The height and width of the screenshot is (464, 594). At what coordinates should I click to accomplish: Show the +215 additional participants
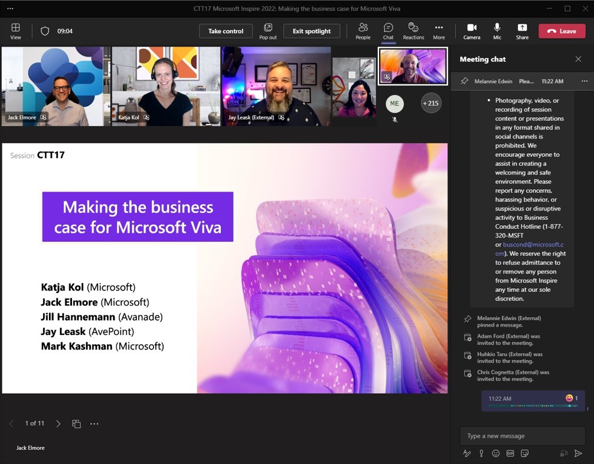[x=430, y=103]
